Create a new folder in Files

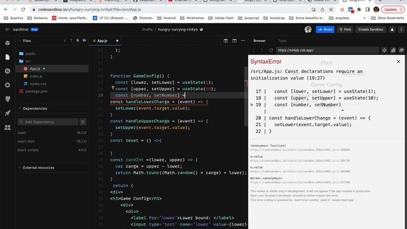pos(85,41)
